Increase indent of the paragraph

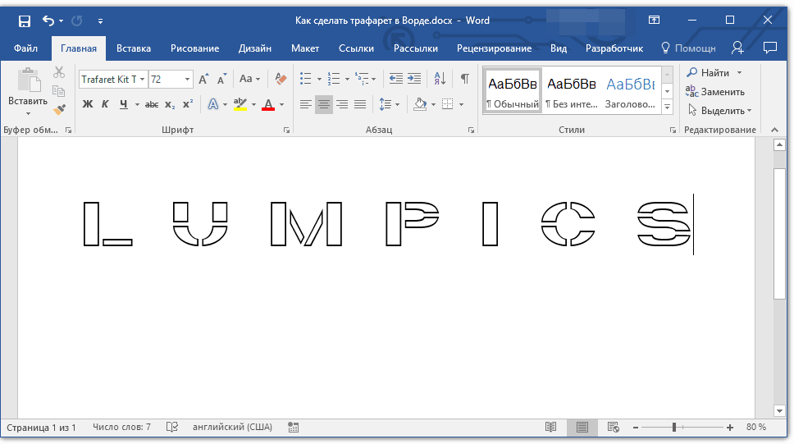(414, 79)
